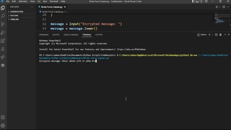The height and width of the screenshot is (130, 231).
Task: Click Brute Force Caesar.py breadcrumb
Action: (53, 12)
